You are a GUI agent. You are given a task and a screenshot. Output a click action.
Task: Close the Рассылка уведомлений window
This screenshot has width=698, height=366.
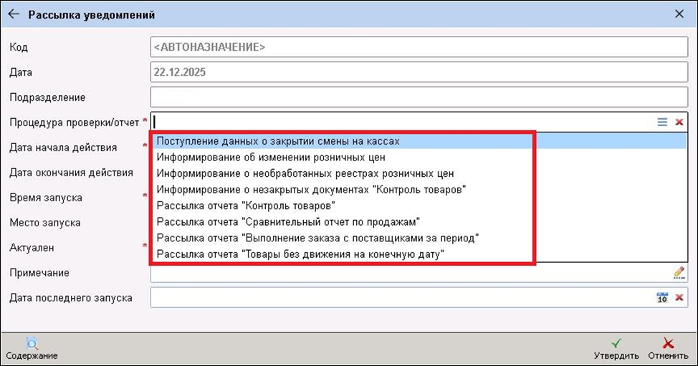(x=679, y=14)
